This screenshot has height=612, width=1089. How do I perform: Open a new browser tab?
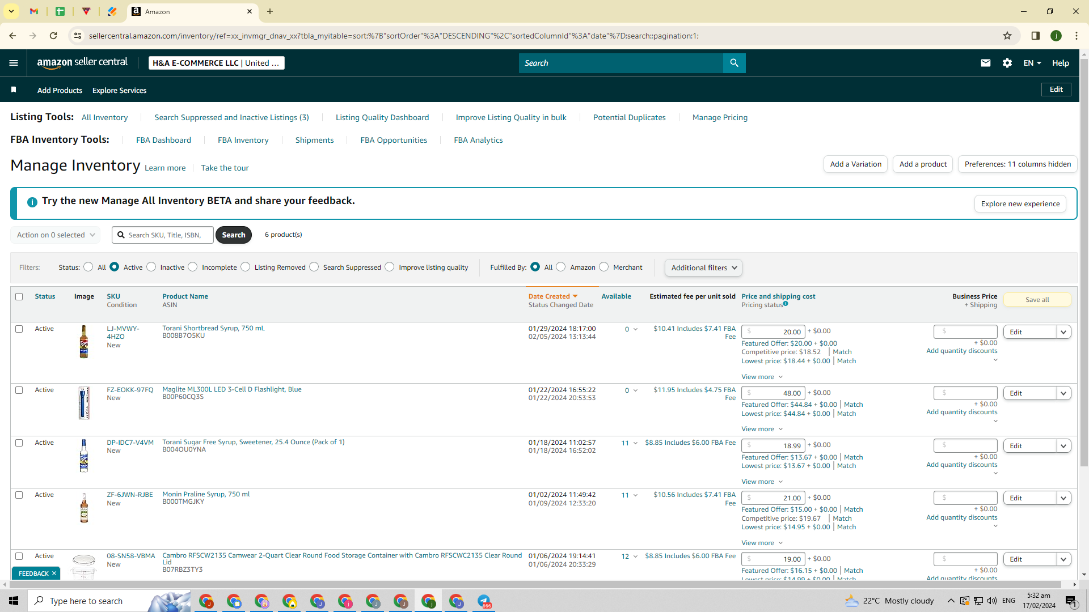270,11
